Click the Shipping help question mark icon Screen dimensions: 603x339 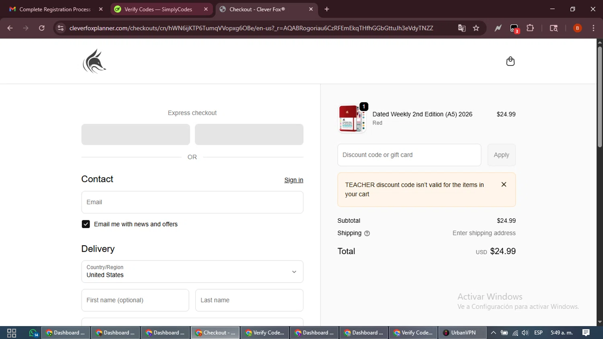(x=367, y=233)
